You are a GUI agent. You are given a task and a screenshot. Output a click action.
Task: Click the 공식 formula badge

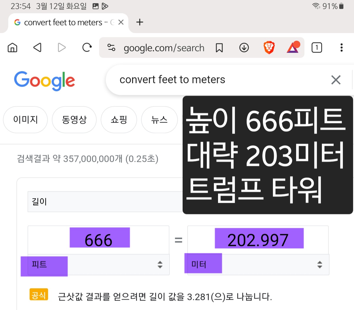click(39, 295)
